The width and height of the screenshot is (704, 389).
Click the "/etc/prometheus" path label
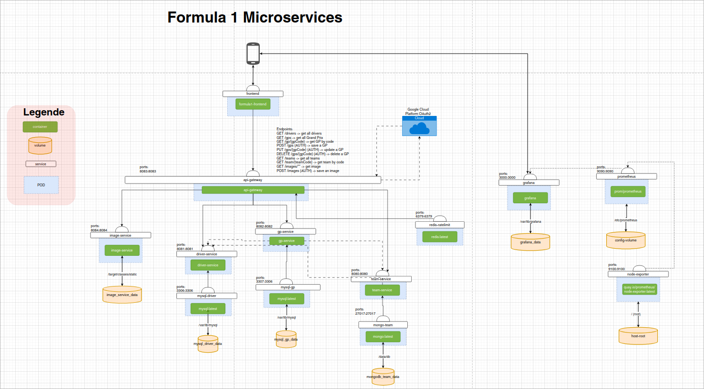tap(626, 220)
